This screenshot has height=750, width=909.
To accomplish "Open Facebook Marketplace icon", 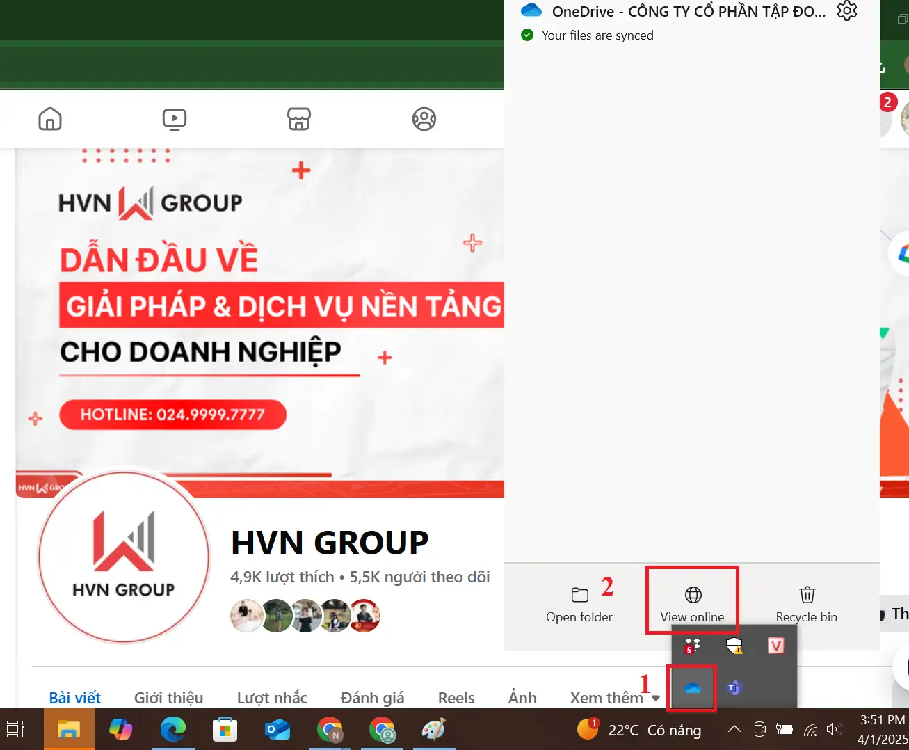I will pyautogui.click(x=299, y=119).
